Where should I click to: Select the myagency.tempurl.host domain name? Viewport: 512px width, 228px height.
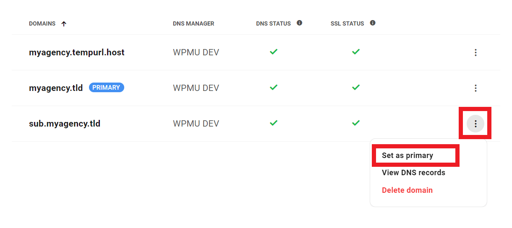[77, 53]
